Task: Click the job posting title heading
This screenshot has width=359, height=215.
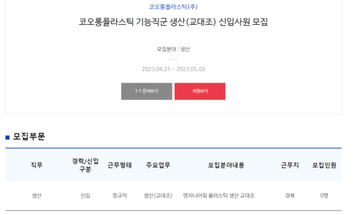Action: tap(173, 22)
